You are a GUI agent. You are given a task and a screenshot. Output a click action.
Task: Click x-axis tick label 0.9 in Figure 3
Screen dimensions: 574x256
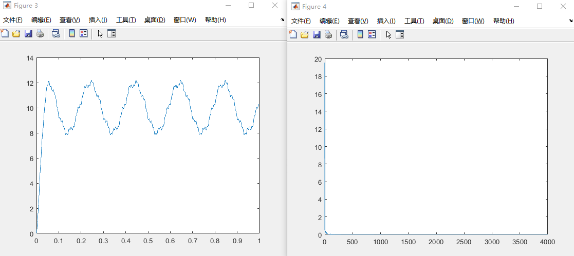(237, 241)
